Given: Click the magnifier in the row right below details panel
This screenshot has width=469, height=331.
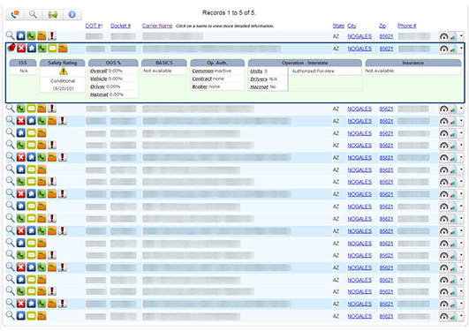Looking at the screenshot, I should (11, 109).
